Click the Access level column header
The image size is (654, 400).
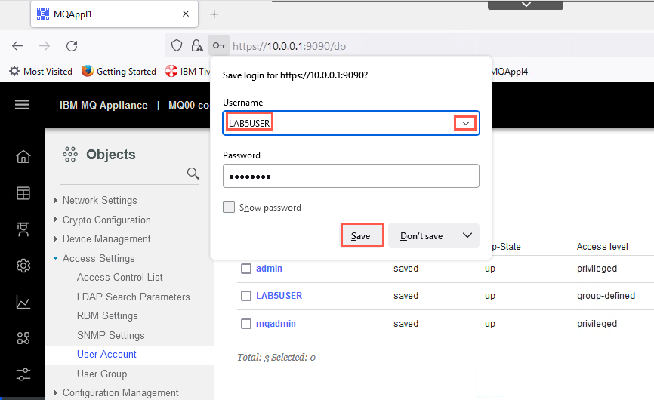pyautogui.click(x=603, y=247)
